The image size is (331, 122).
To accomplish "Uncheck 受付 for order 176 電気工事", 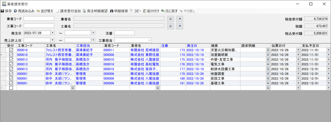I will 11,64.
